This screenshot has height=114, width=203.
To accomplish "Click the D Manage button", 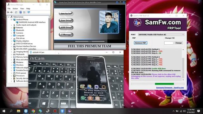I will pos(66,35).
